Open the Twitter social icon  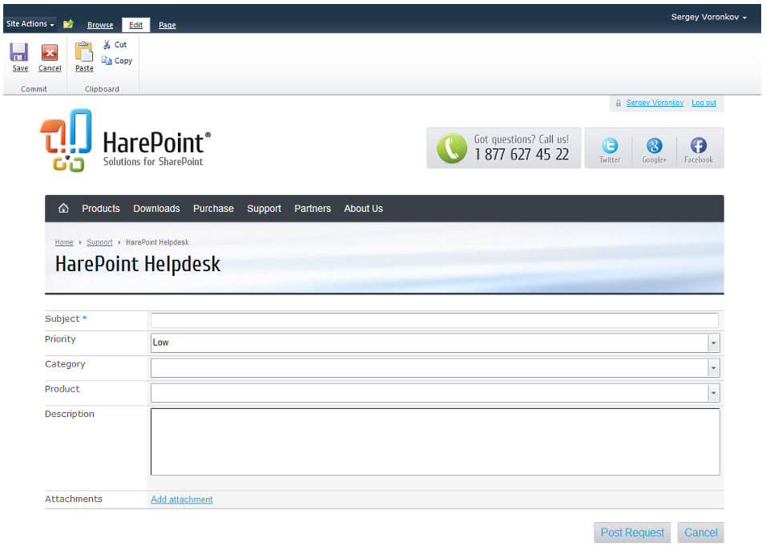point(610,146)
